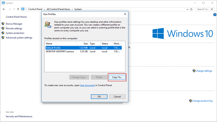217x122 pixels.
Task: Sort profiles by the Type column
Action: click(95, 44)
